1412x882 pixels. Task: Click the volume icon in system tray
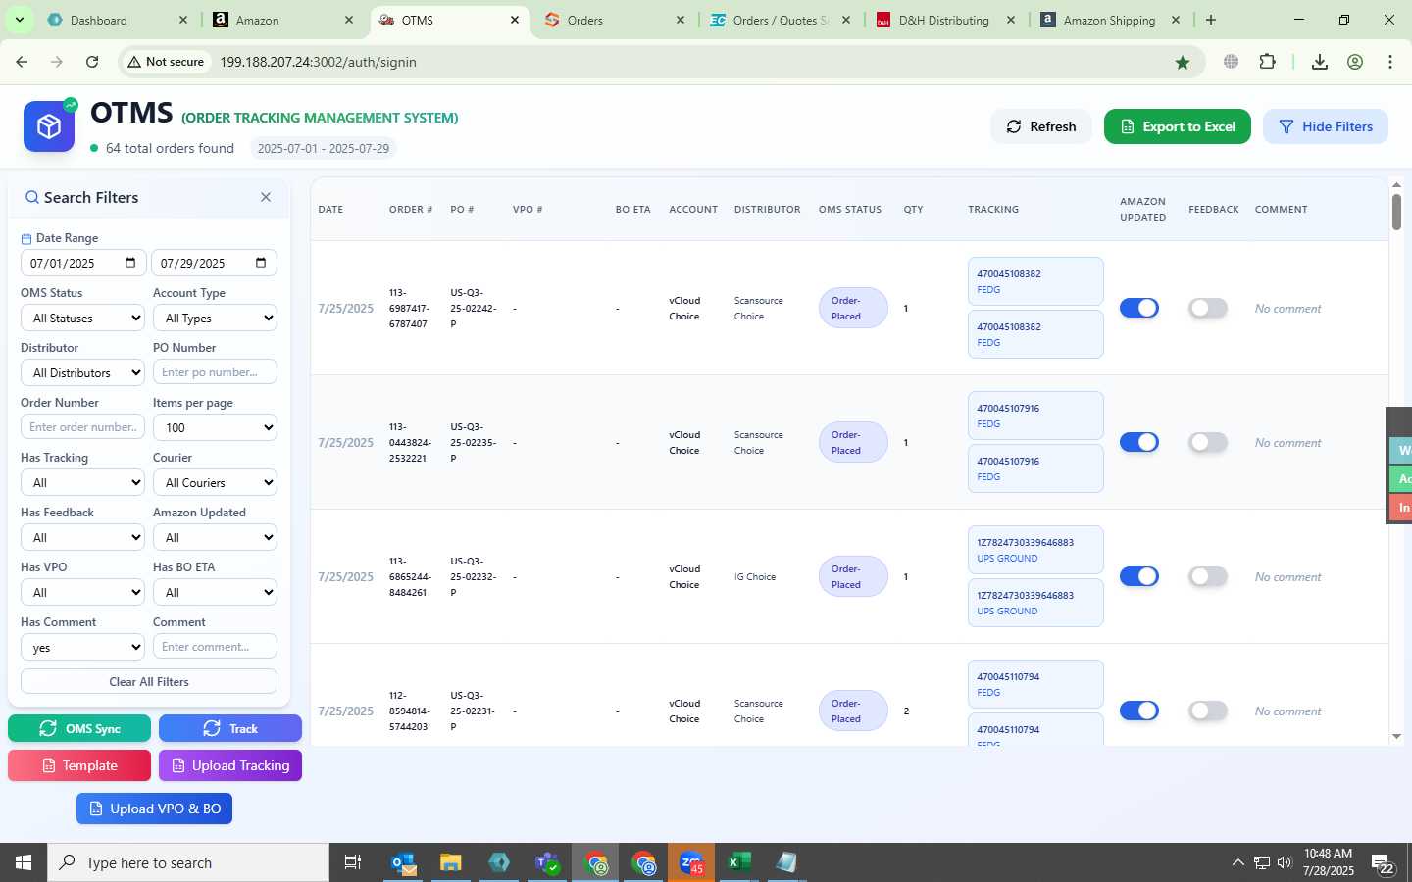click(1285, 863)
